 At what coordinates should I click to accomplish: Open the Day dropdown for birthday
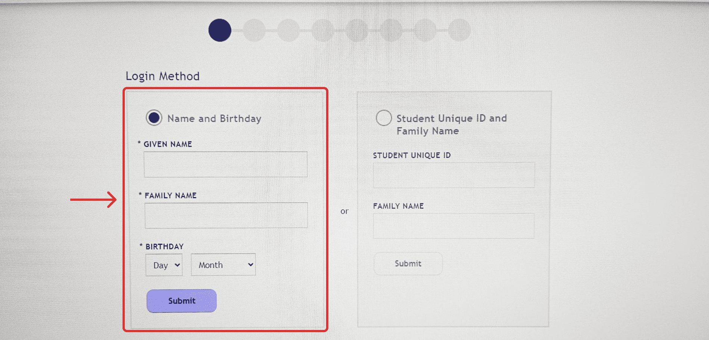[164, 265]
